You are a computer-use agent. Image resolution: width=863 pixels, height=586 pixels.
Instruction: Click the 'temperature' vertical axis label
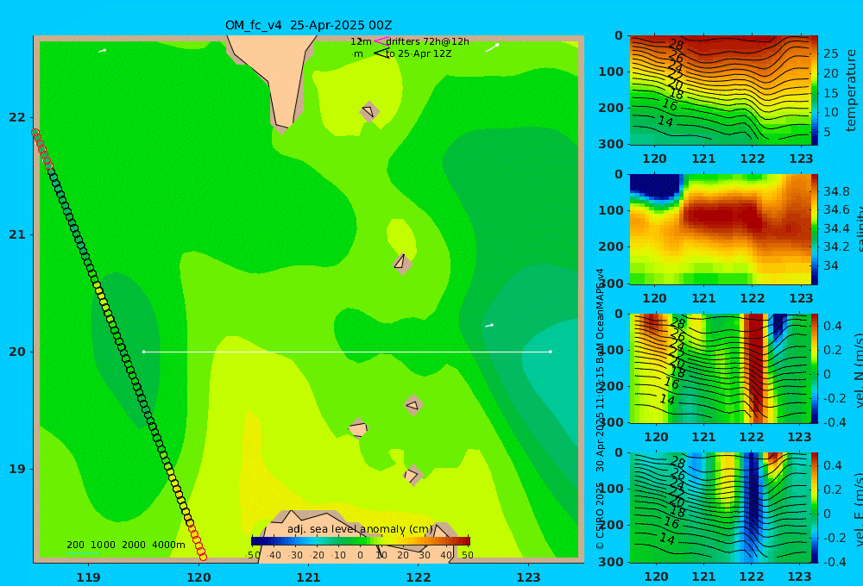pyautogui.click(x=851, y=90)
